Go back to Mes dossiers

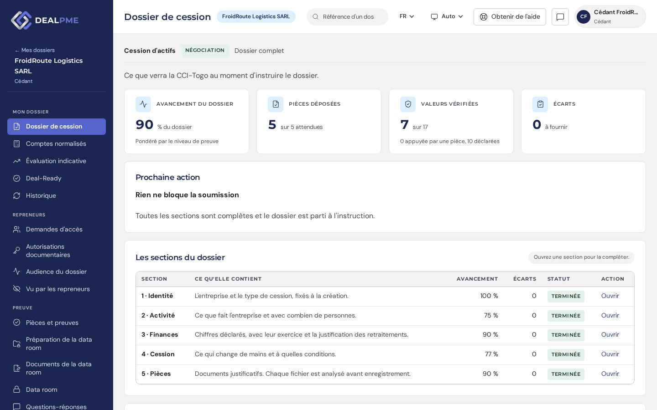[x=35, y=50]
